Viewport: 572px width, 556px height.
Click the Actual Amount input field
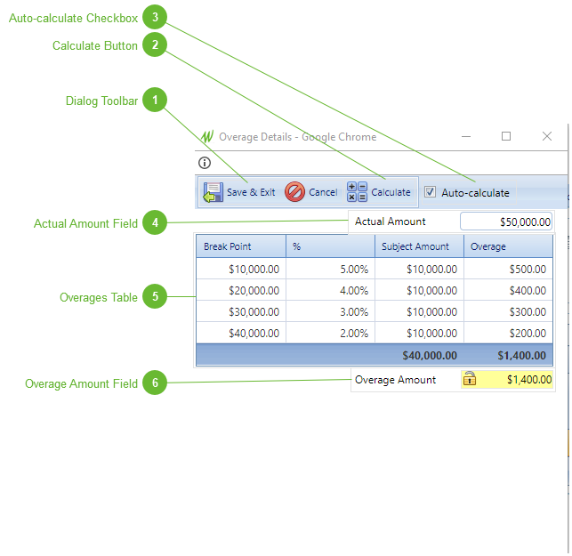pyautogui.click(x=506, y=222)
